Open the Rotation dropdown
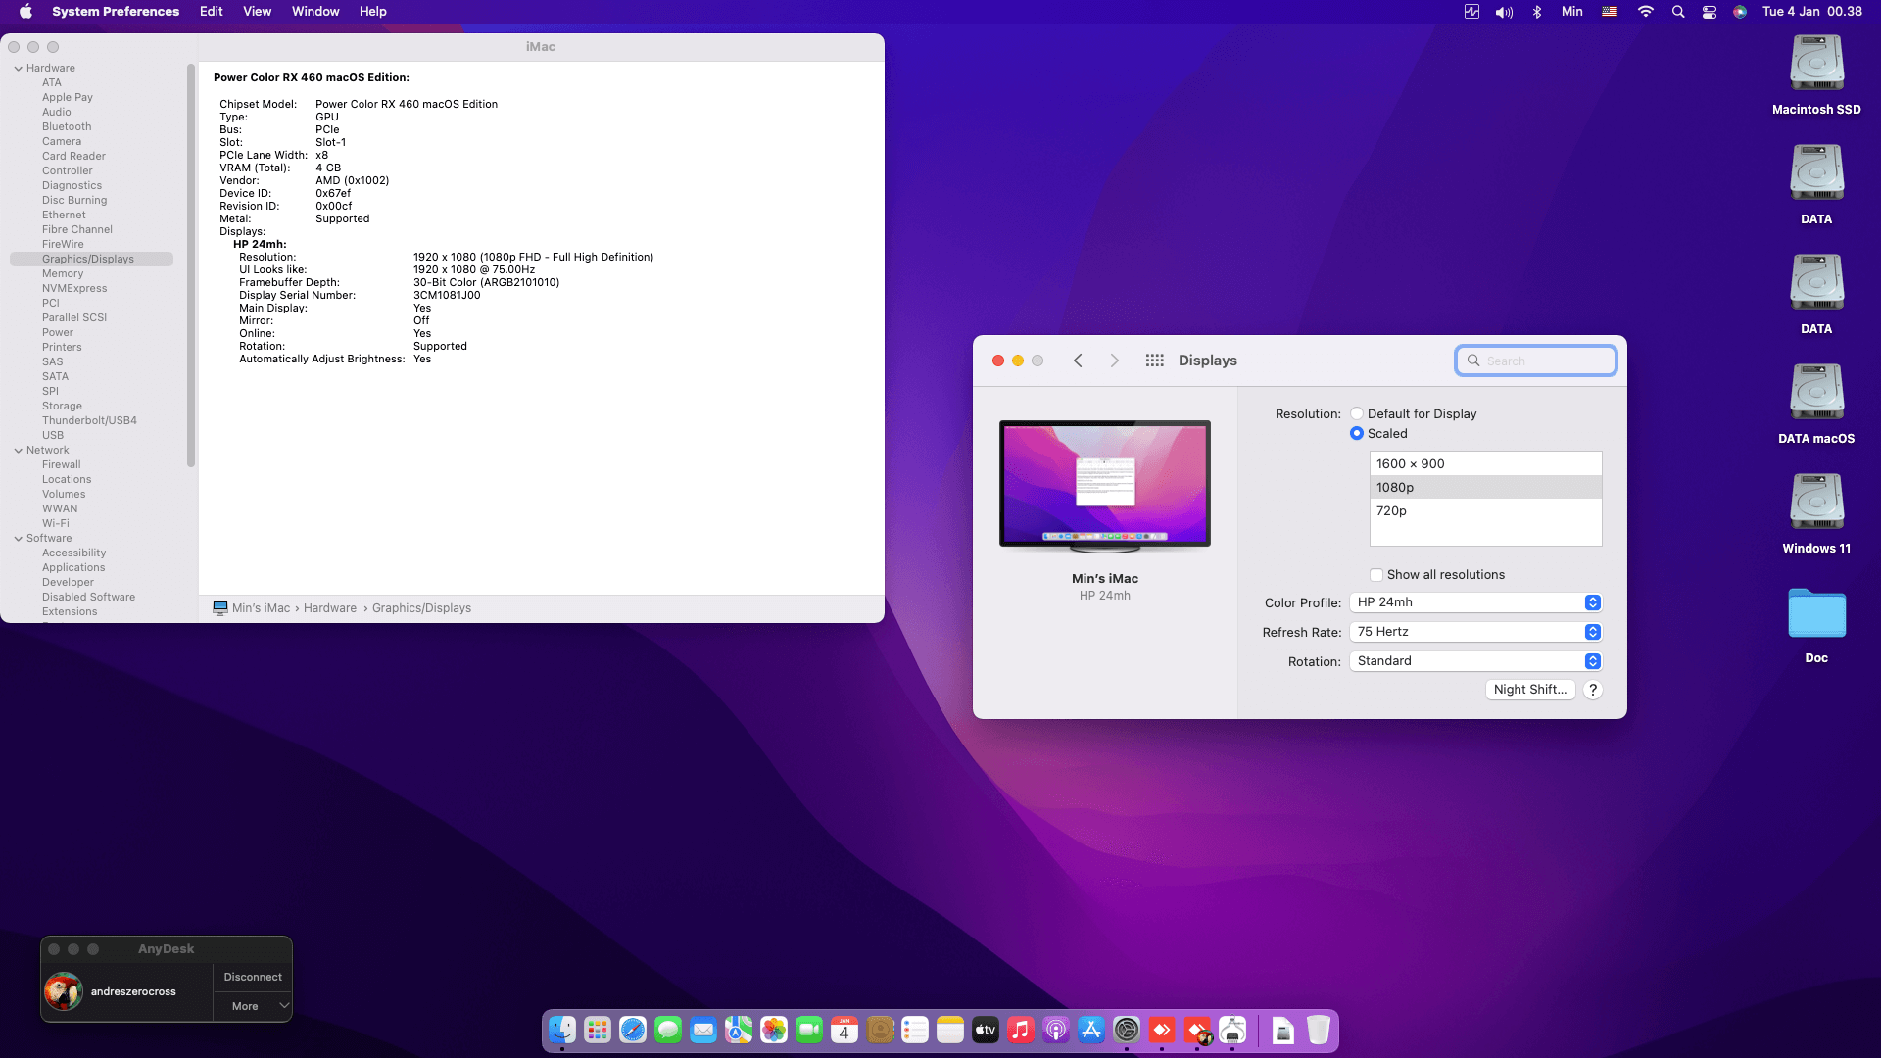 (1475, 661)
